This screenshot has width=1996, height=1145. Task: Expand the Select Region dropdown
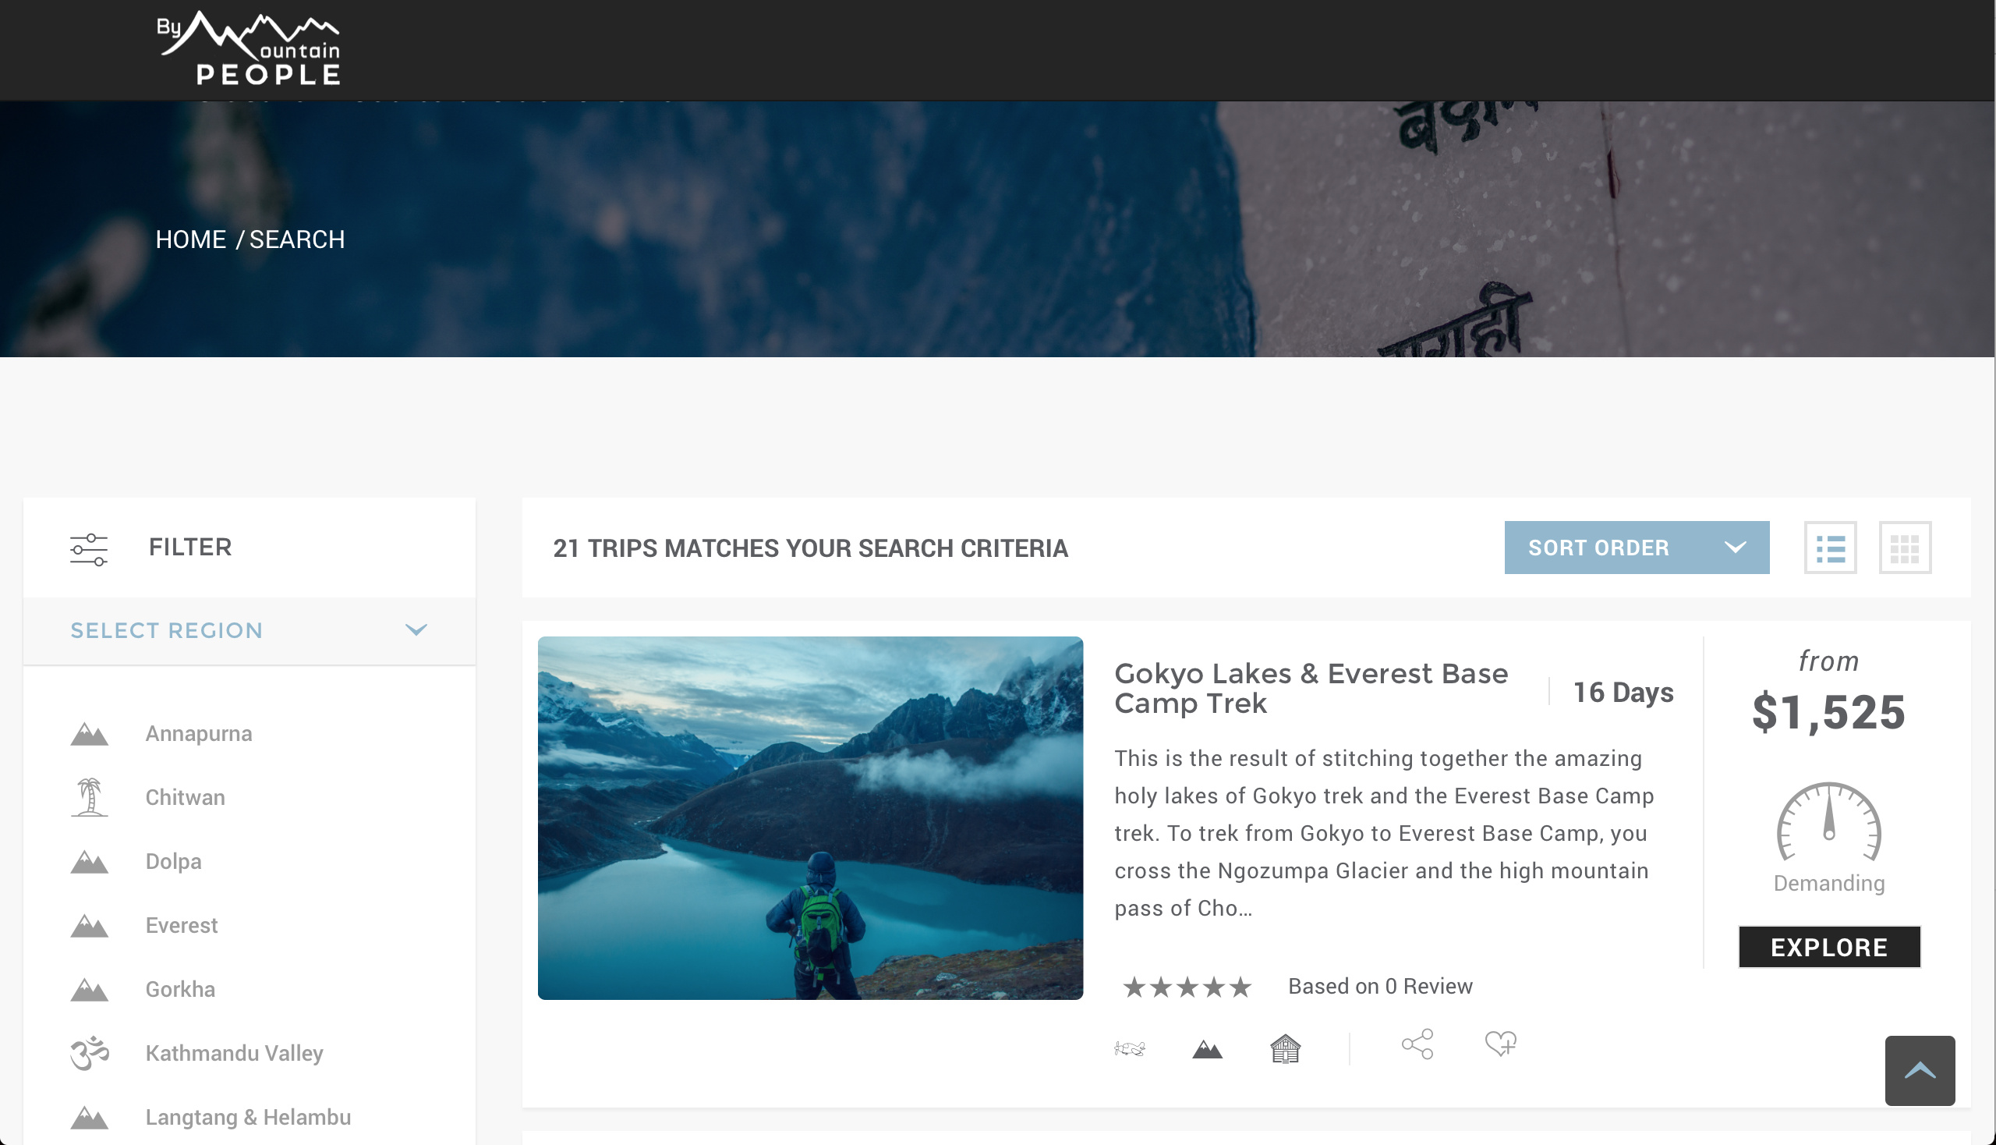point(249,631)
